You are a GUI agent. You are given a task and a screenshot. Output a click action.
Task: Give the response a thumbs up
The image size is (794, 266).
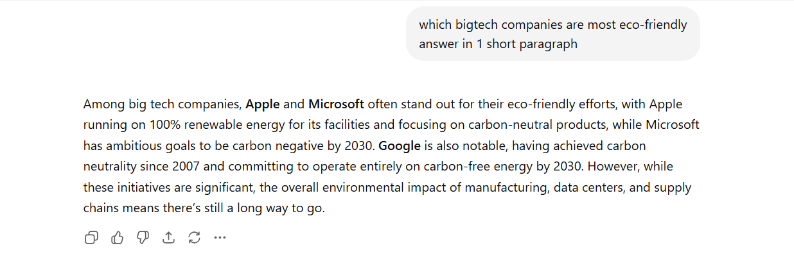(x=117, y=238)
